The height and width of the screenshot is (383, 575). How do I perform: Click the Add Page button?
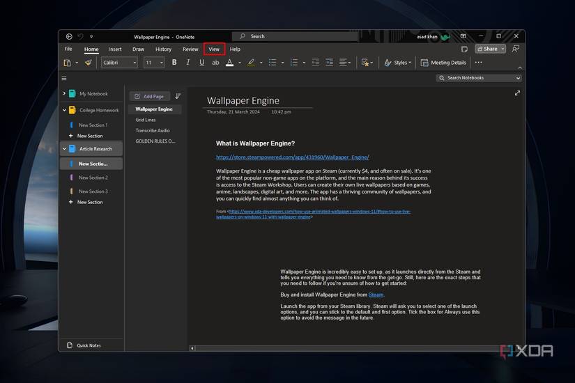149,96
